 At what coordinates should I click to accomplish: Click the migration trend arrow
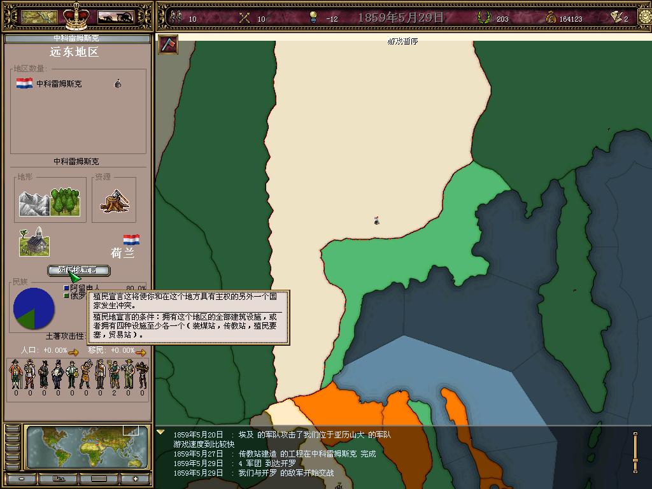141,353
